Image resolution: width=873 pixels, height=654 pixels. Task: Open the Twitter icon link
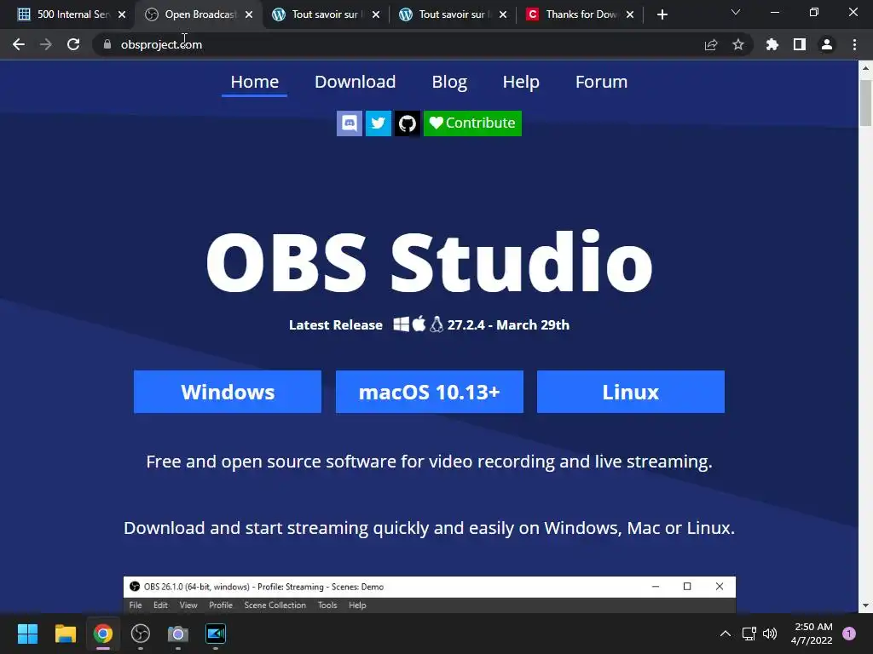click(x=378, y=123)
